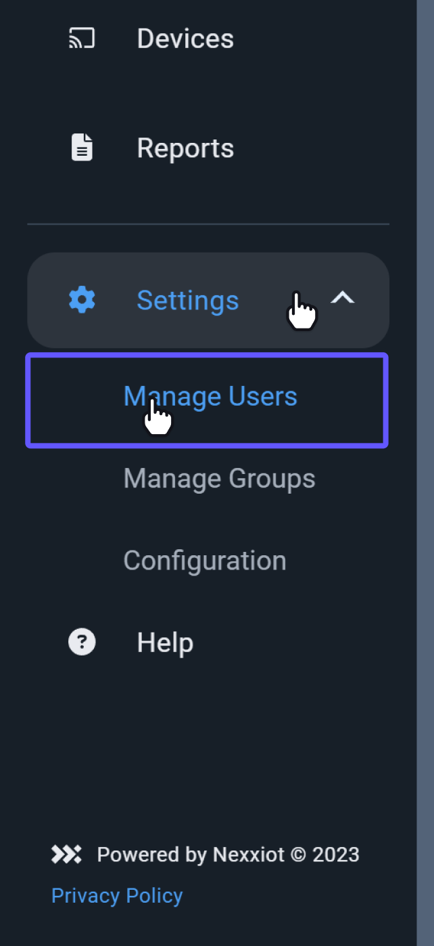
Task: Open Manage Users submenu entry
Action: click(x=210, y=396)
